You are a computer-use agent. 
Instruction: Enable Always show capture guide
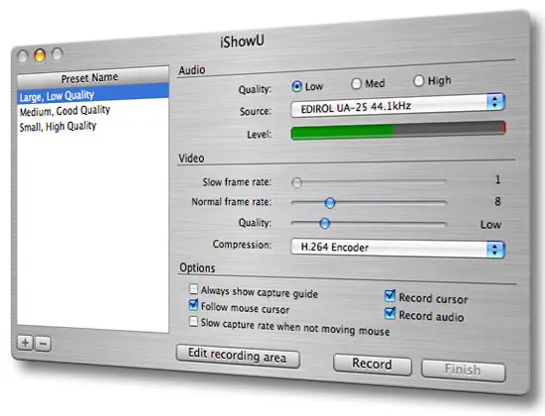[193, 289]
